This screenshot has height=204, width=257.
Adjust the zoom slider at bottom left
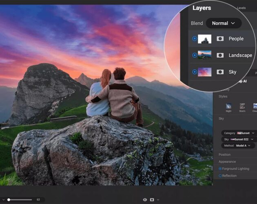click(x=20, y=200)
